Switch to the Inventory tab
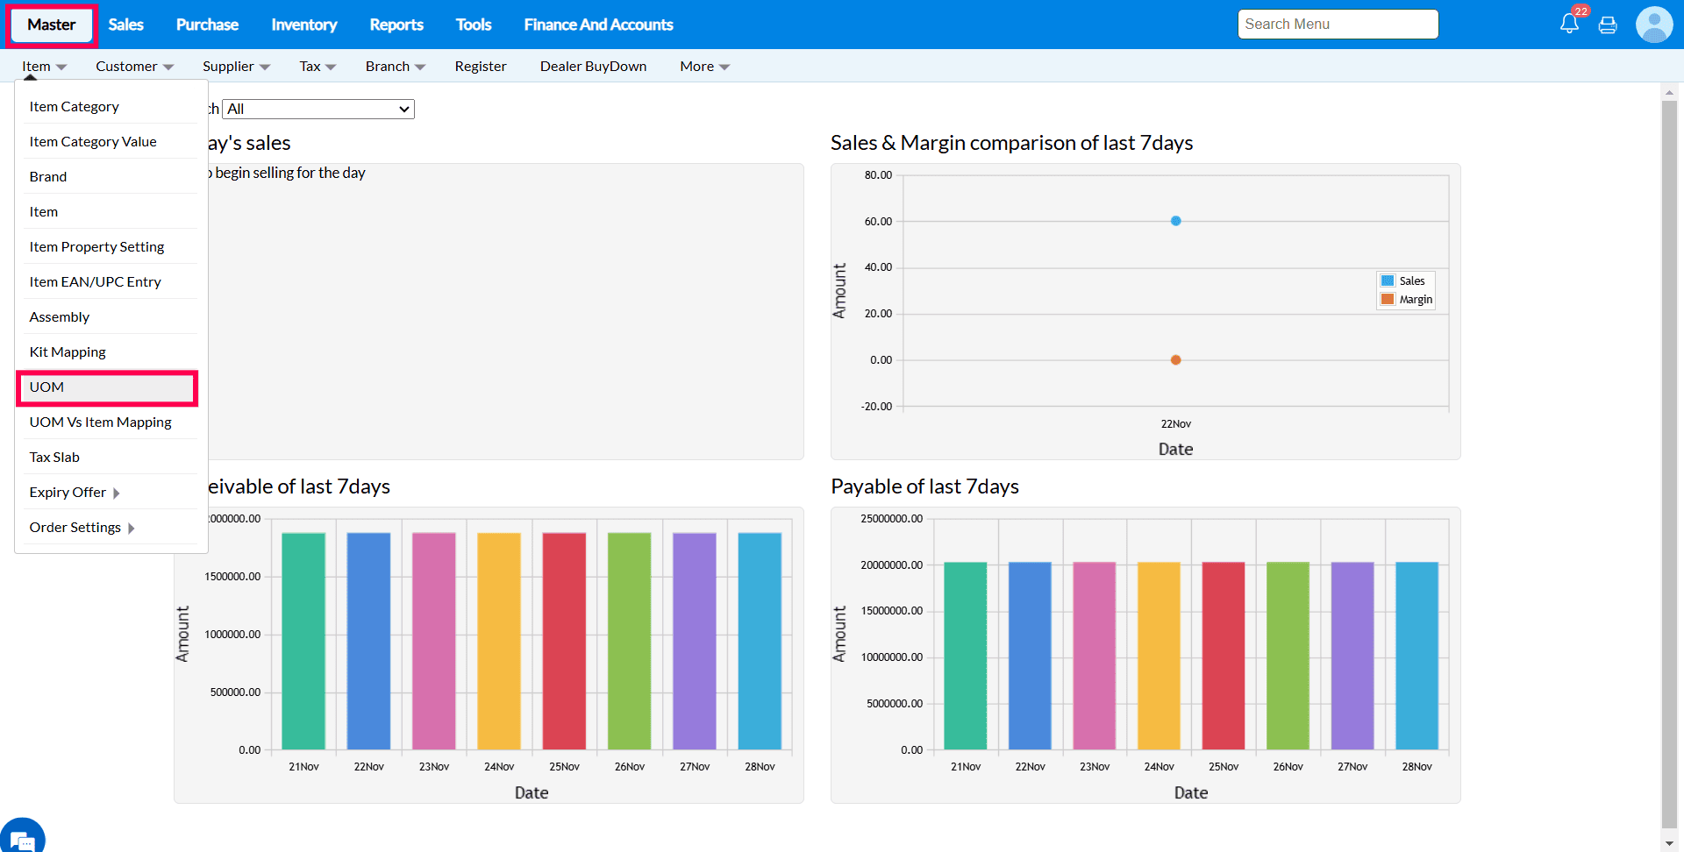 (x=303, y=25)
